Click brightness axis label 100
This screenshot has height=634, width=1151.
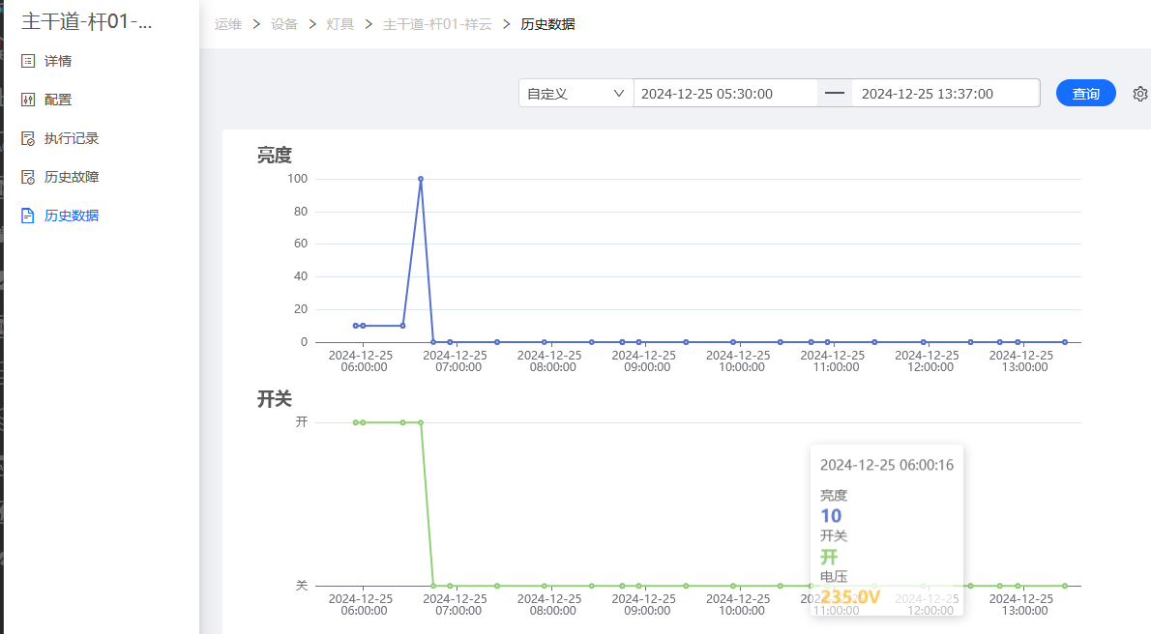click(x=297, y=178)
